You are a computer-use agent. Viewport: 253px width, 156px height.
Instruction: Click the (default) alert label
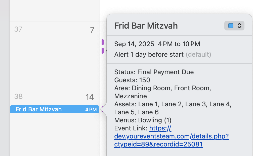tap(198, 54)
